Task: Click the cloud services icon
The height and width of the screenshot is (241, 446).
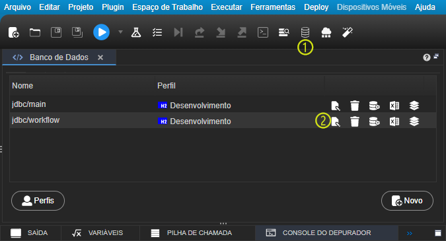Action: 326,32
